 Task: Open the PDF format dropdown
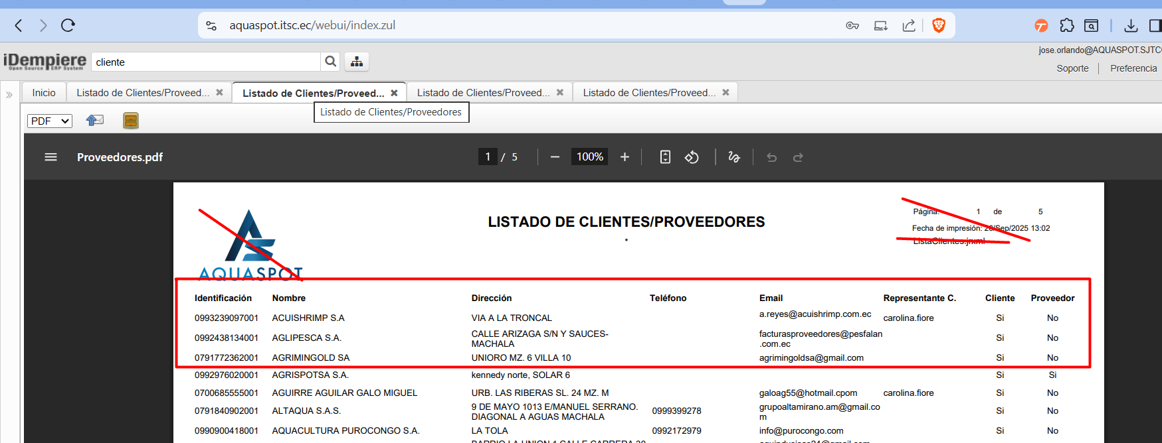50,121
